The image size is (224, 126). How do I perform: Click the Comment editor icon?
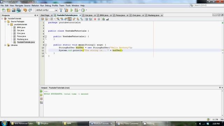pos(104,19)
